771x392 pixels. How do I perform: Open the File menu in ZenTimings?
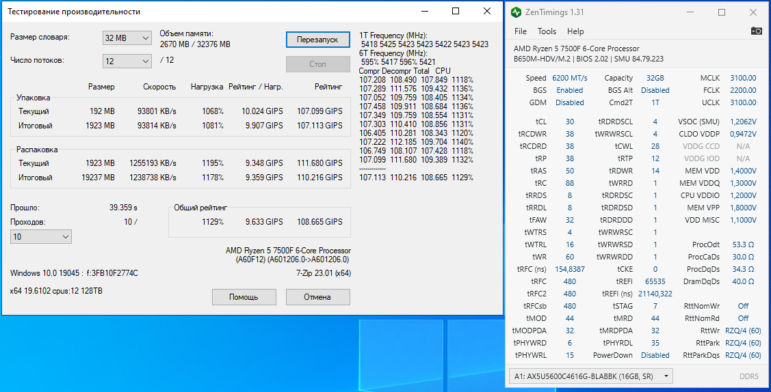520,31
